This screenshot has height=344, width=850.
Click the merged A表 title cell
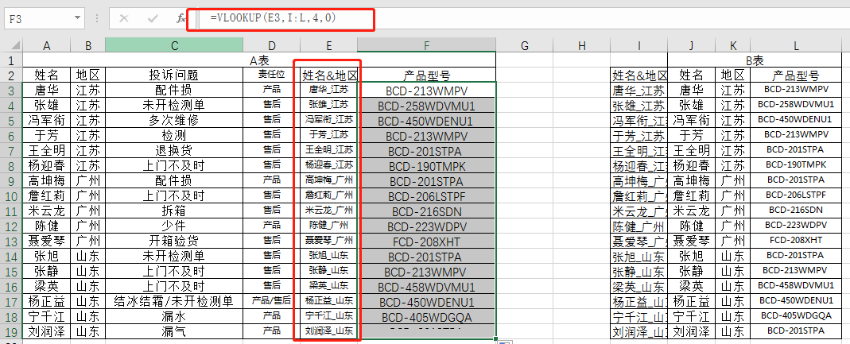click(259, 60)
